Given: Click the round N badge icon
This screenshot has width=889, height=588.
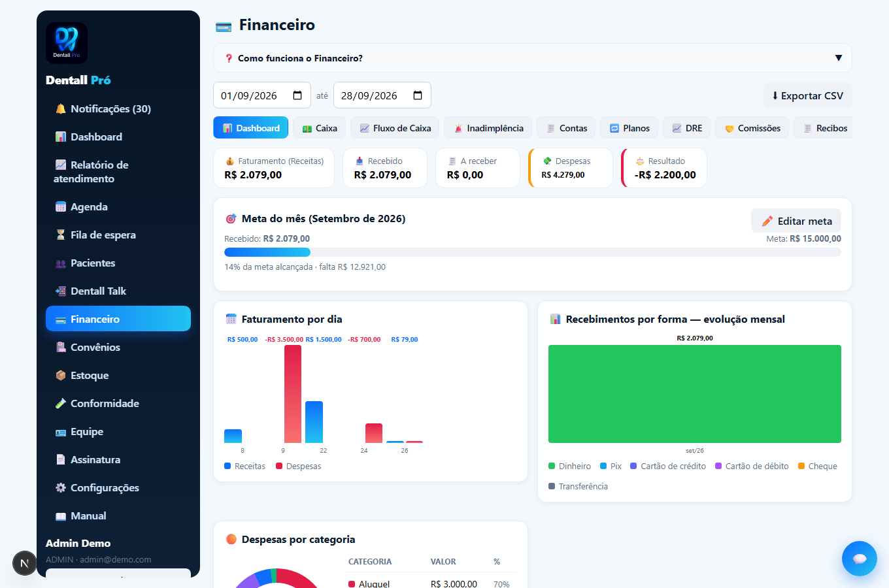Looking at the screenshot, I should click(x=25, y=563).
